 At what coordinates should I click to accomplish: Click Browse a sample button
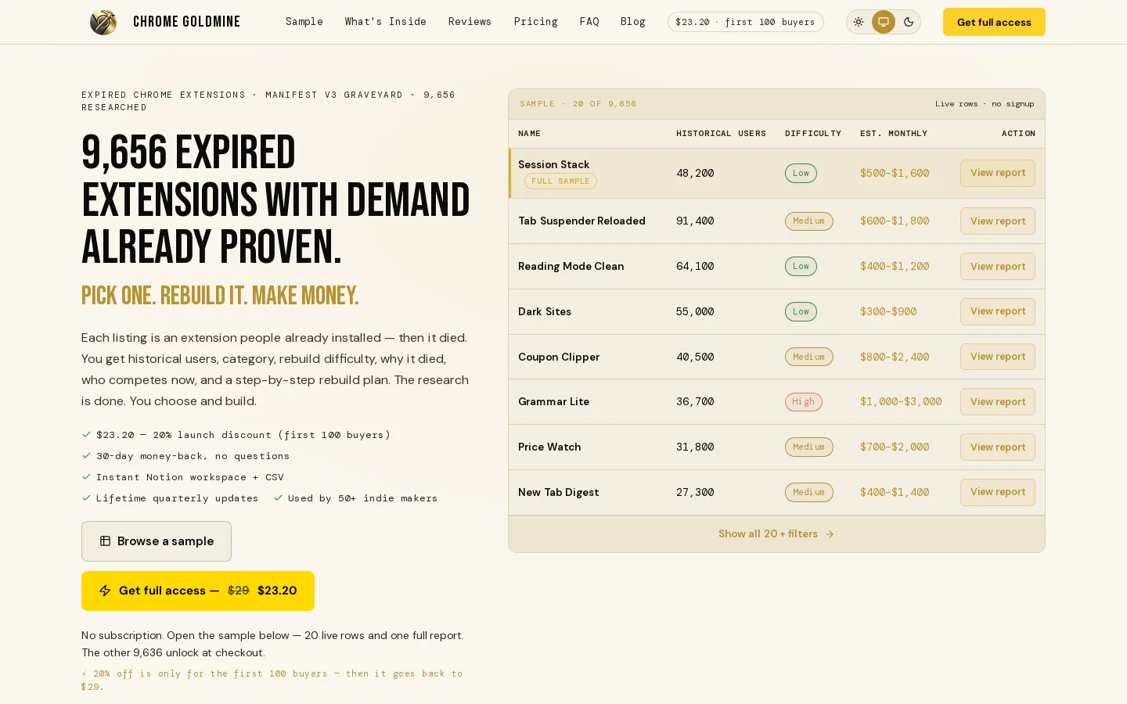pos(157,541)
